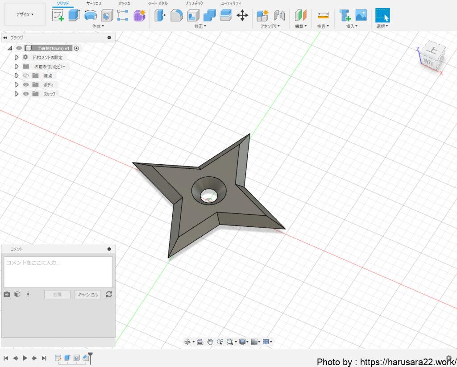
Task: Select the Fillet tool in the 修正 group
Action: [x=176, y=16]
